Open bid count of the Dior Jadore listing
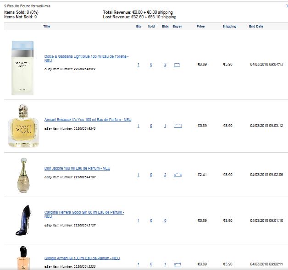 (x=165, y=175)
